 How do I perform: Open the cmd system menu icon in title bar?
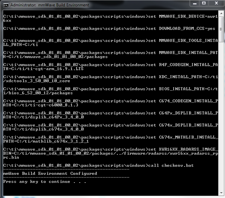(x=6, y=5)
